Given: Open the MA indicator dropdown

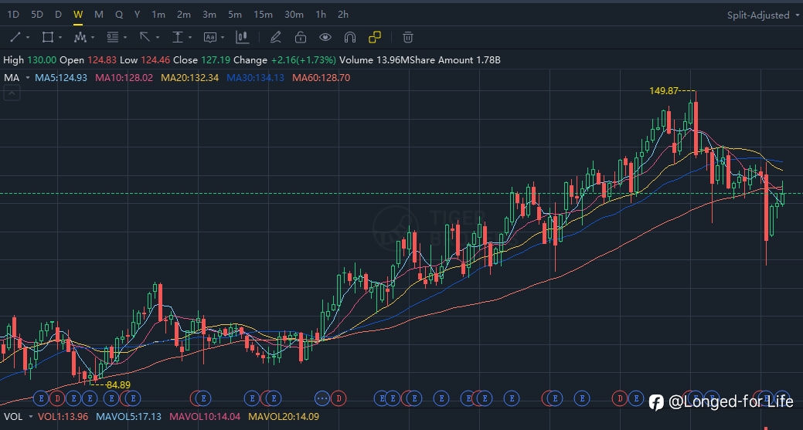Looking at the screenshot, I should [x=28, y=78].
